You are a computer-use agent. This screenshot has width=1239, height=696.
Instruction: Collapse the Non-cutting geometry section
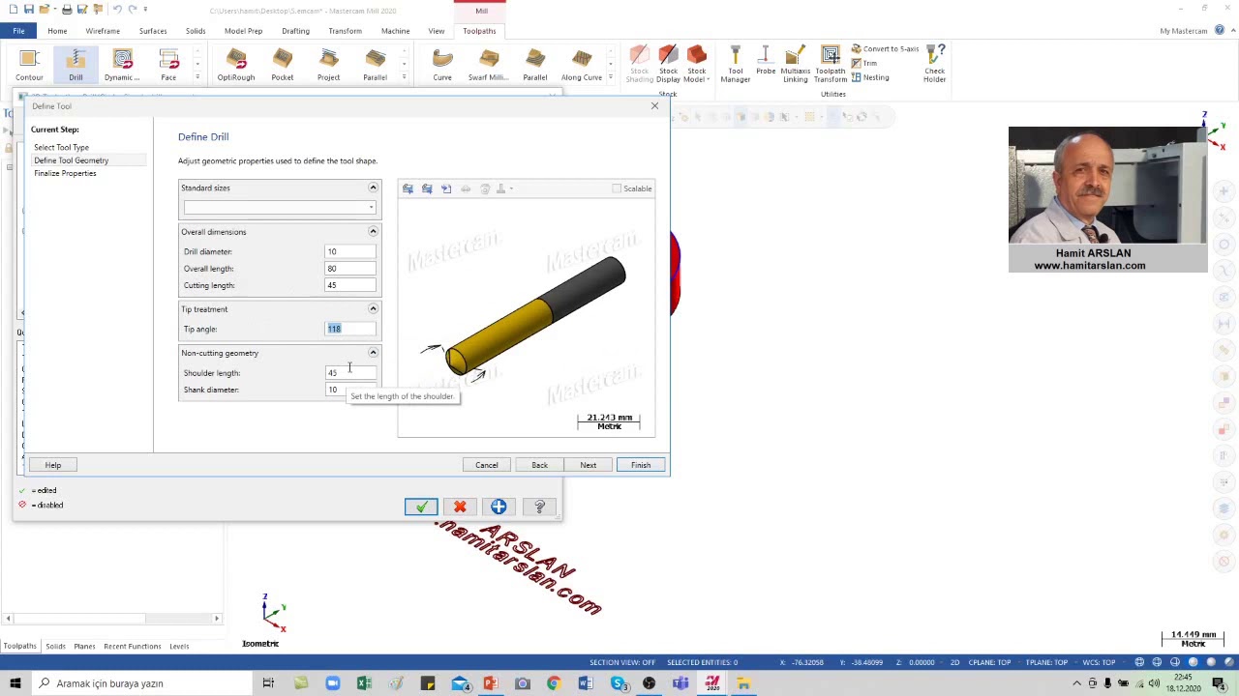(373, 353)
